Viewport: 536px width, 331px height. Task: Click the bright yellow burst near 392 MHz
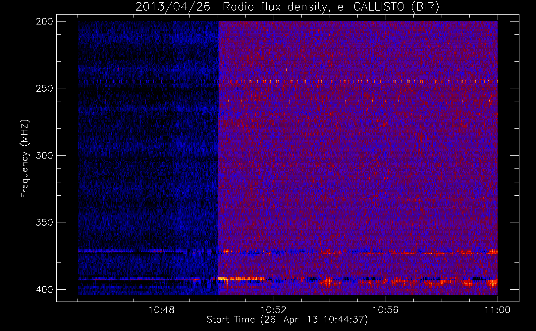242,279
